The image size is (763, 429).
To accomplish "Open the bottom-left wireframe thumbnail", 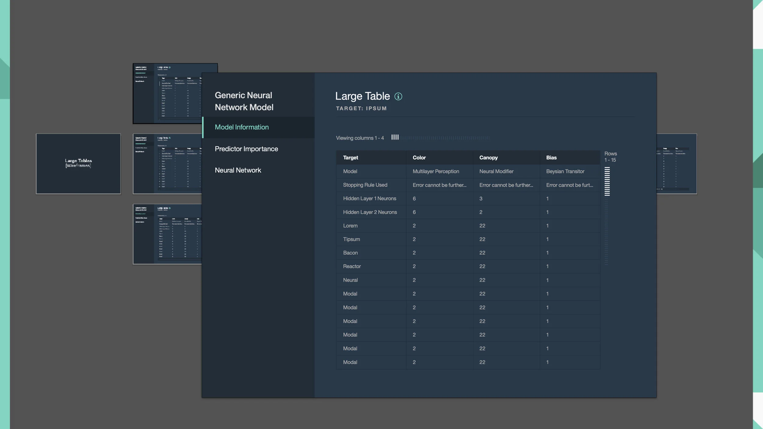I will [x=166, y=233].
